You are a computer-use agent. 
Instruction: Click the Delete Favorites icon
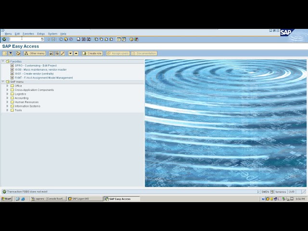(57, 53)
